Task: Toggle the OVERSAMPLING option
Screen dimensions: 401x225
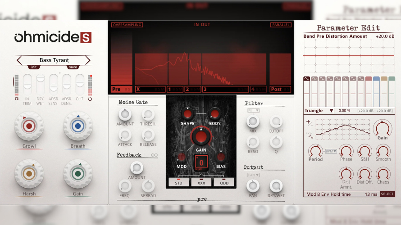Action: 127,25
